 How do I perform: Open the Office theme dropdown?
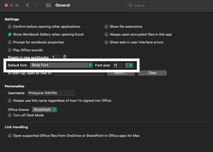44,110
